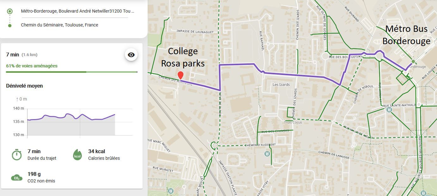Viewport: 437px width, 196px height.
Task: Click the red destination pin near College Rosa Parks
Action: click(180, 76)
